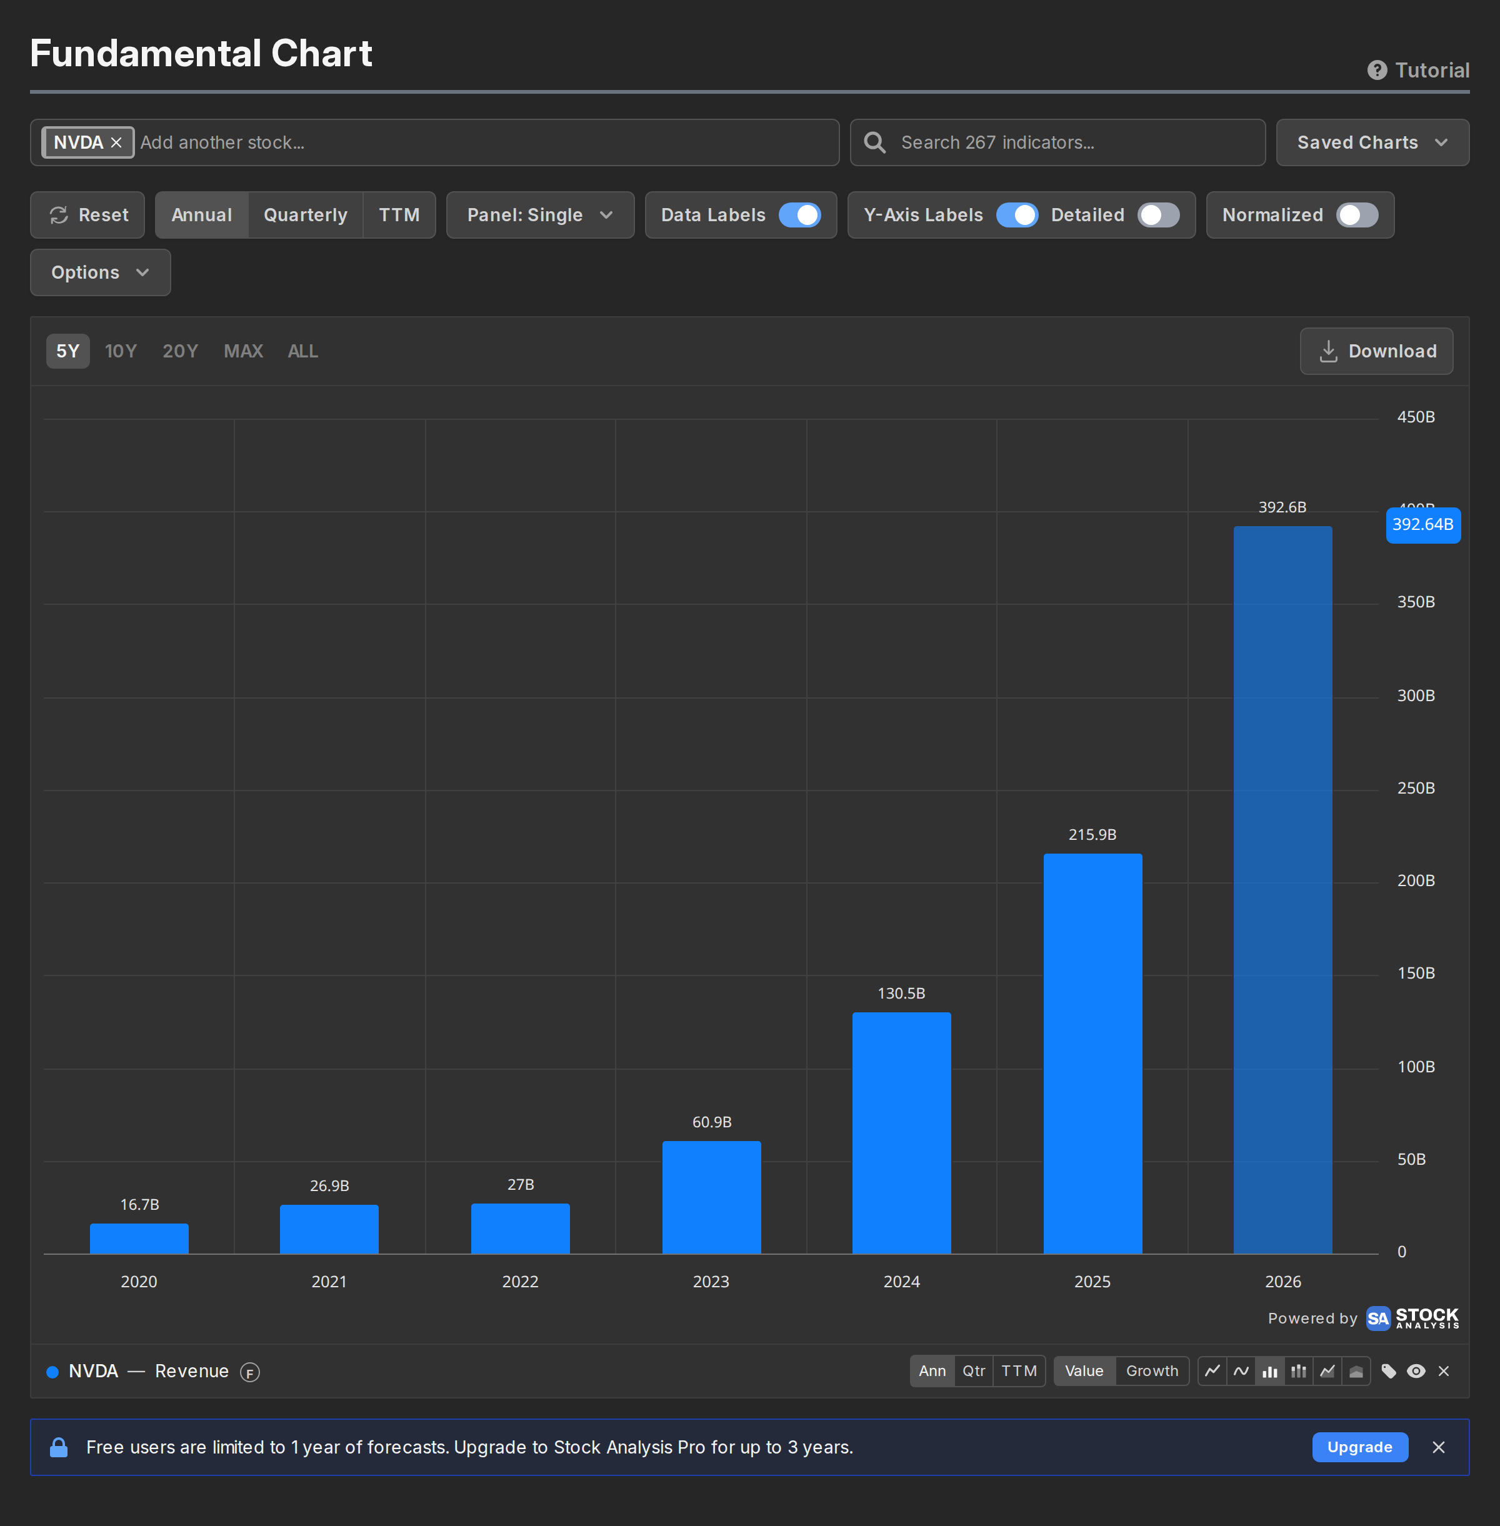Click the 2024 revenue bar

[x=901, y=1134]
